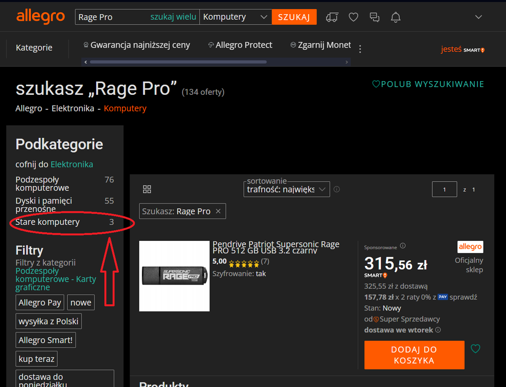This screenshot has width=506, height=387.
Task: Click the Allegro official shop badge
Action: 470,247
